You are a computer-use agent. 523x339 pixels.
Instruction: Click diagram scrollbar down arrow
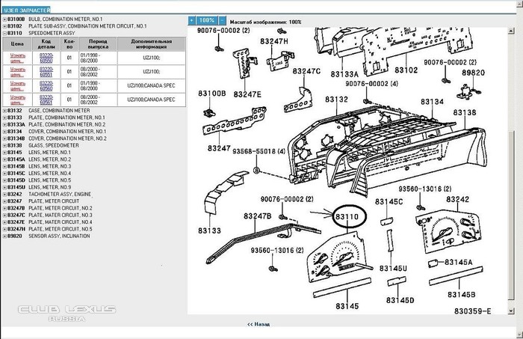[x=519, y=308]
